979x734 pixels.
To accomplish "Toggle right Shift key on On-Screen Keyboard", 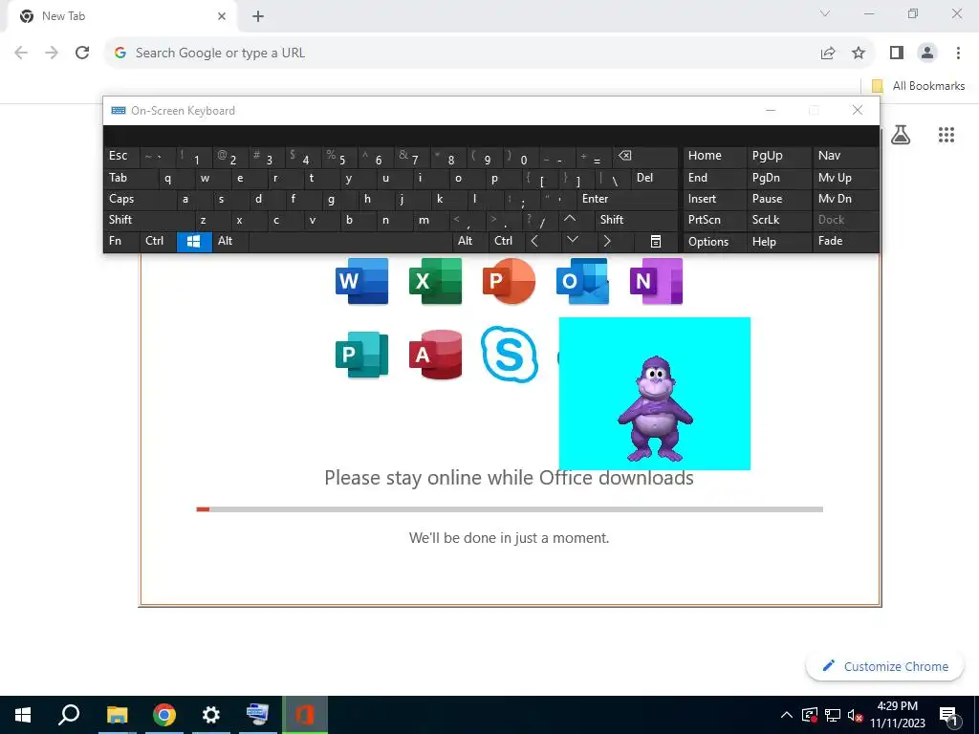I will pyautogui.click(x=636, y=220).
